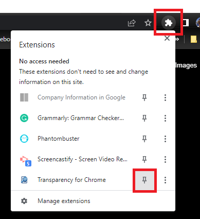Open more options menu for Phantombuster
This screenshot has height=219, width=200.
click(165, 139)
